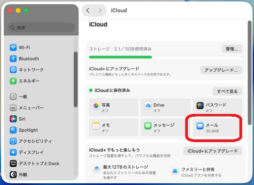Click the 一般 gear icon
Viewport: 254px width, 185px height.
(x=13, y=97)
